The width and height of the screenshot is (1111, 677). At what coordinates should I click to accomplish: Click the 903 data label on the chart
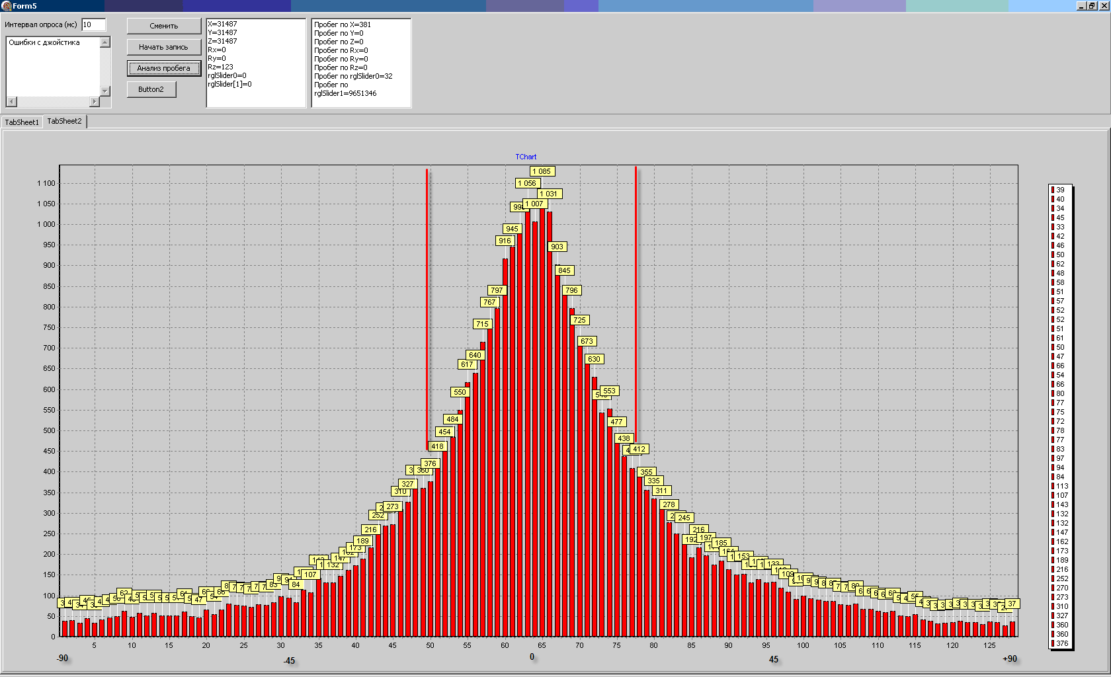(x=557, y=247)
